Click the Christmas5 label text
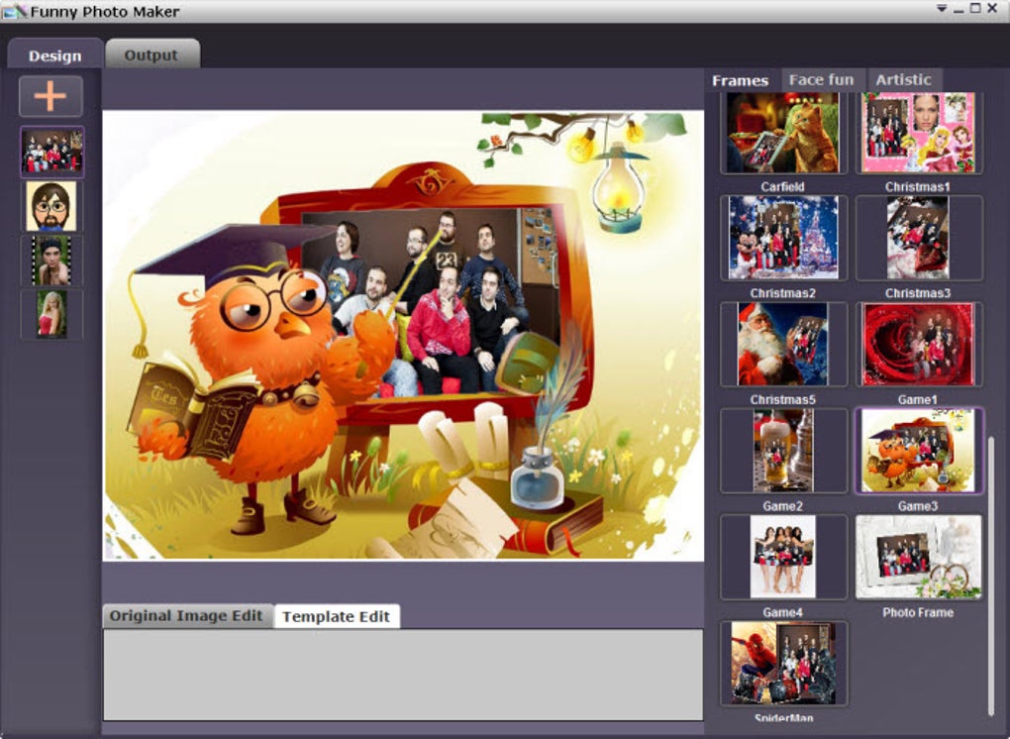 [782, 400]
